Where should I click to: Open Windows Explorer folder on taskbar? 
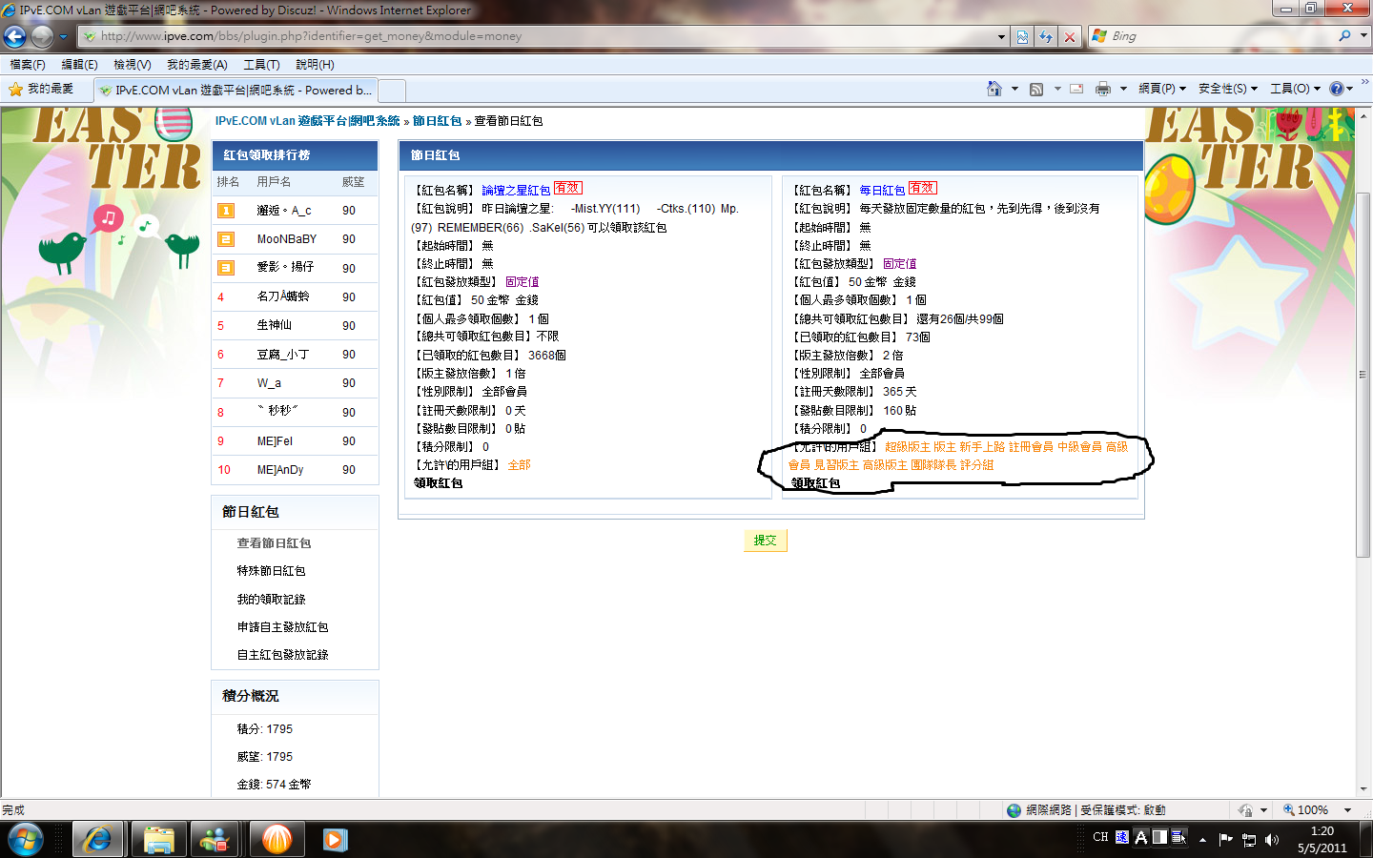(x=158, y=839)
